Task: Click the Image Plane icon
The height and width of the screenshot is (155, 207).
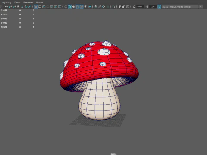Action: pos(22,6)
